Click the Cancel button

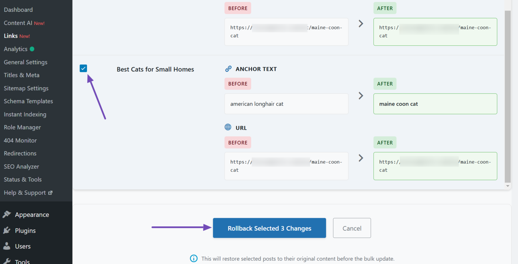click(x=351, y=228)
